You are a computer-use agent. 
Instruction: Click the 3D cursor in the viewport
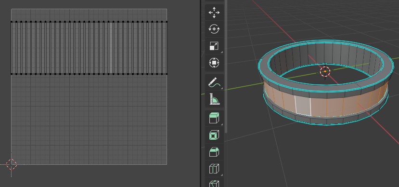pyautogui.click(x=325, y=72)
